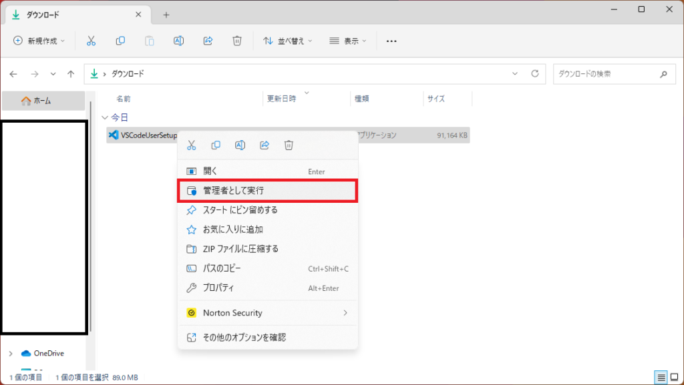Open プロパティ from context menu

(268, 288)
